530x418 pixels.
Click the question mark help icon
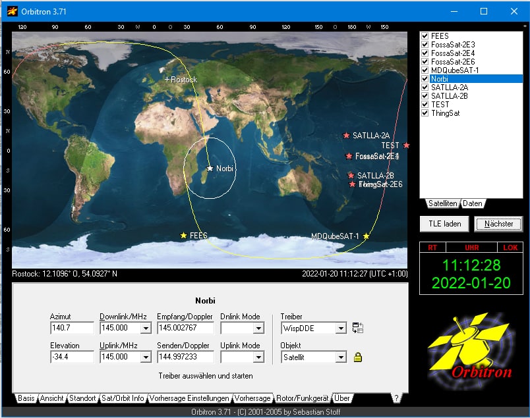(x=396, y=398)
